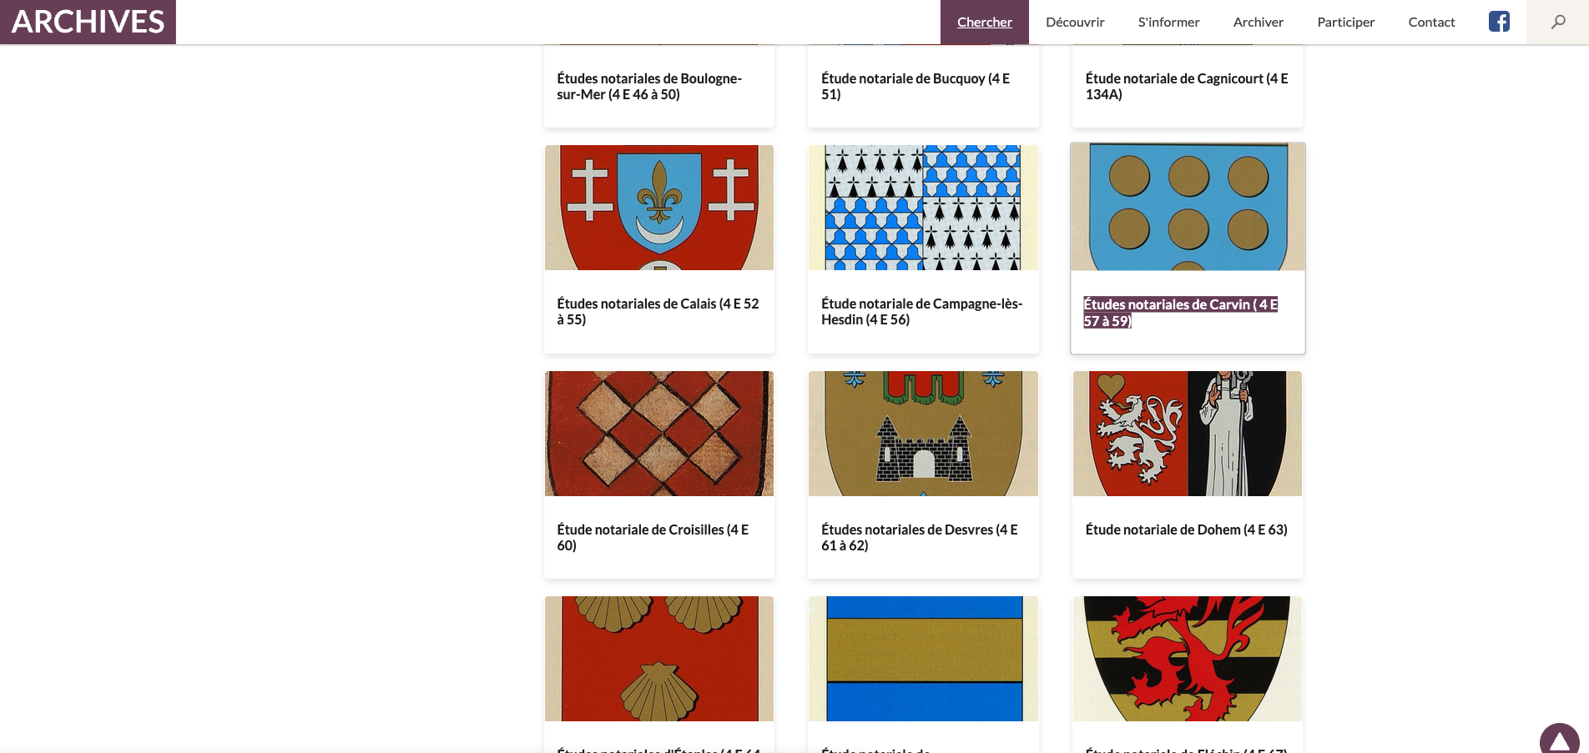Open Étude notariale de Campagne-lès-Hesdin link
1589x753 pixels.
click(921, 312)
